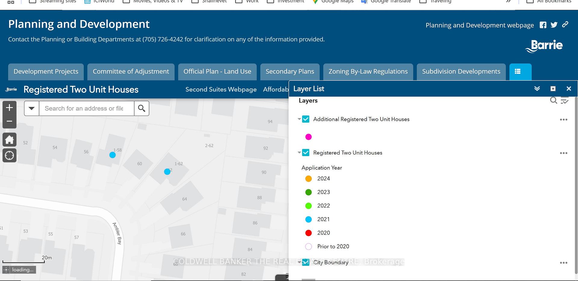This screenshot has width=578, height=281.
Task: Click the address search magnifier button
Action: [x=141, y=108]
